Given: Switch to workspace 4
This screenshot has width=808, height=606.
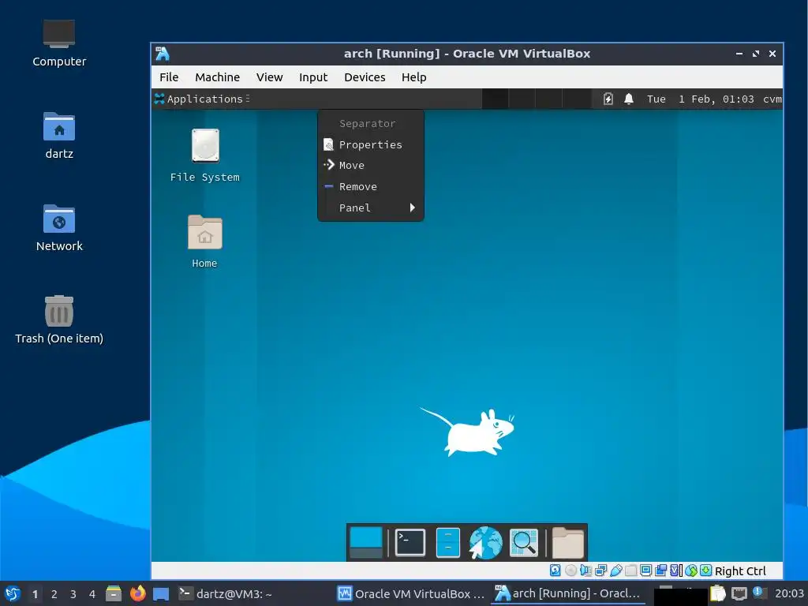Looking at the screenshot, I should (92, 594).
